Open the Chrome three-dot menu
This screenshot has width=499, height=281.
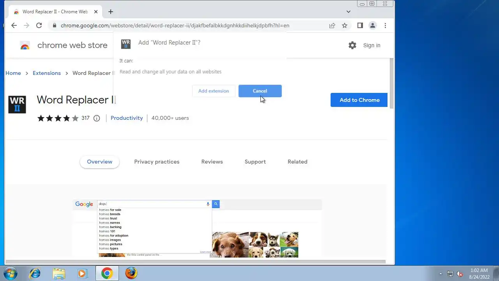(x=385, y=25)
